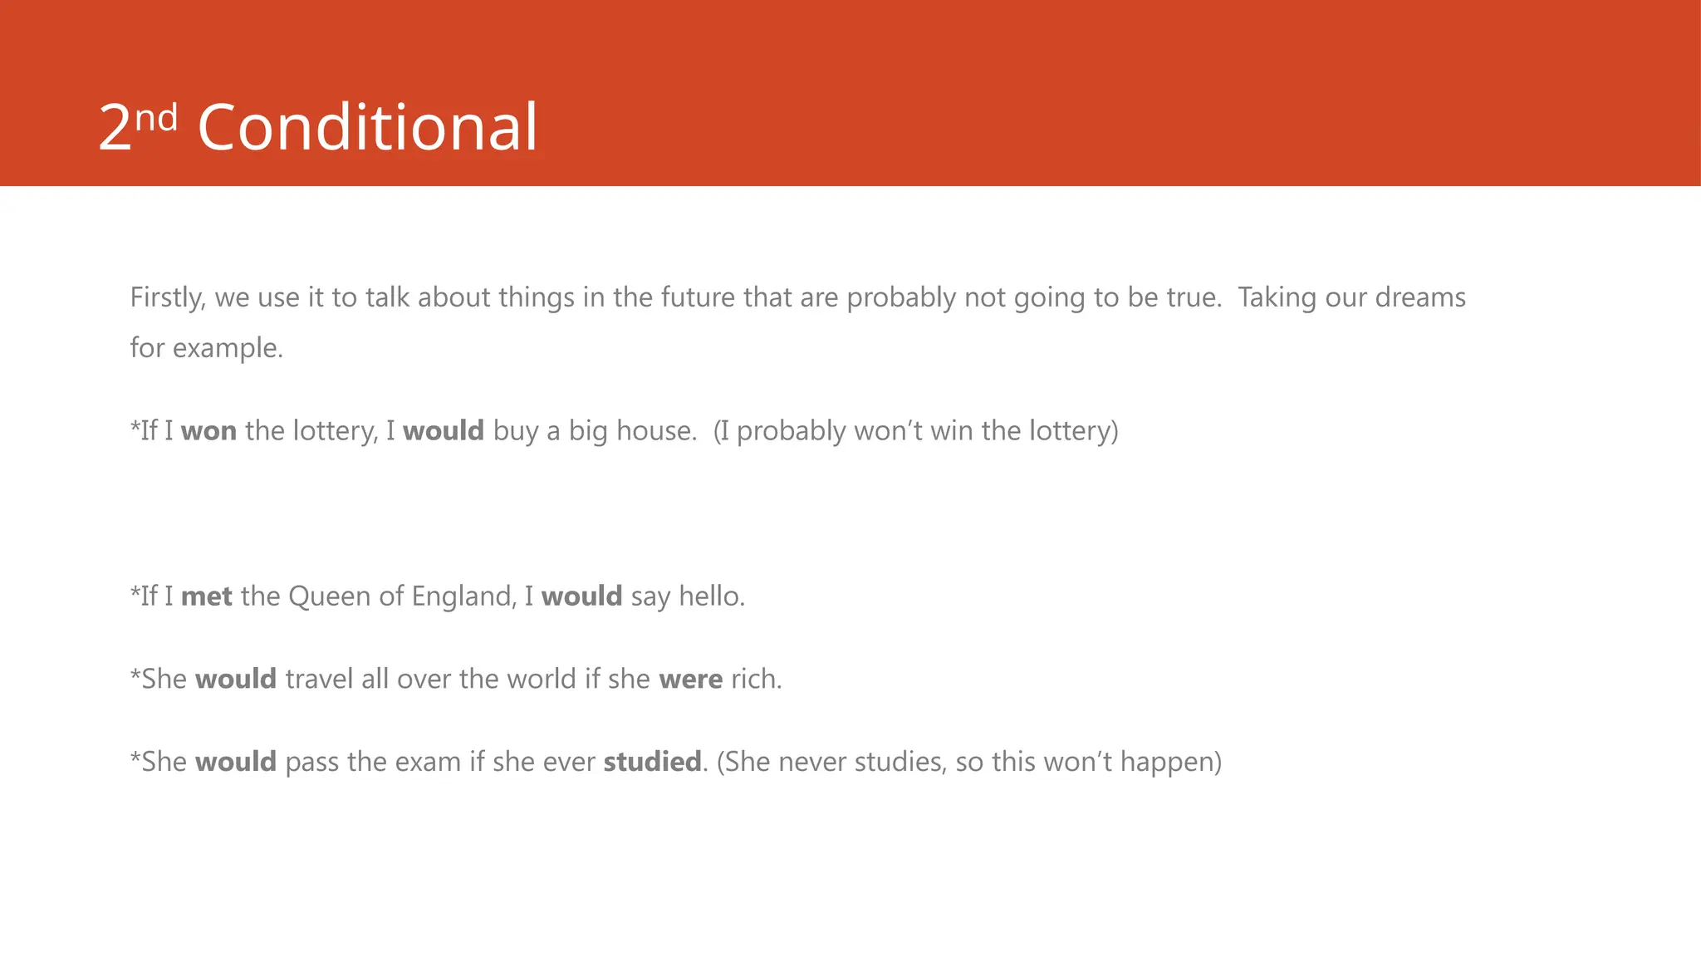Click the word "Firstly" in the opening paragraph

pos(166,297)
